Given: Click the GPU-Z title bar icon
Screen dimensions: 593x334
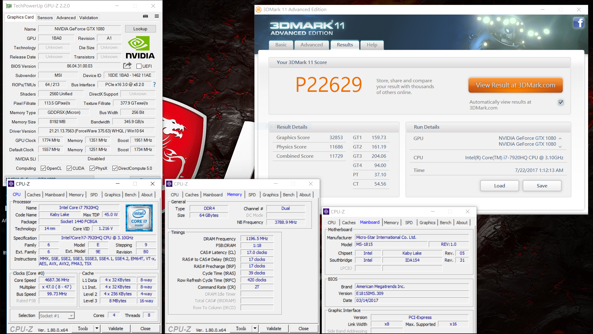Looking at the screenshot, I should coord(9,6).
